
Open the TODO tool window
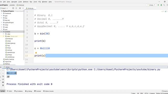(9, 91)
